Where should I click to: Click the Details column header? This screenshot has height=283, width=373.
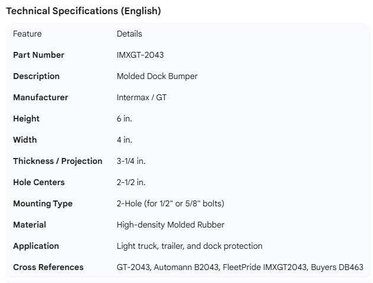tap(129, 34)
